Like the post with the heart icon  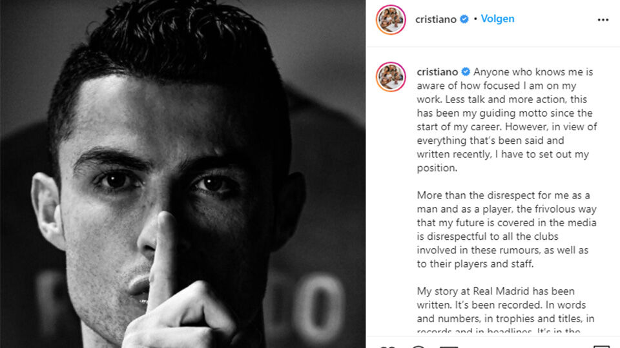[387, 347]
